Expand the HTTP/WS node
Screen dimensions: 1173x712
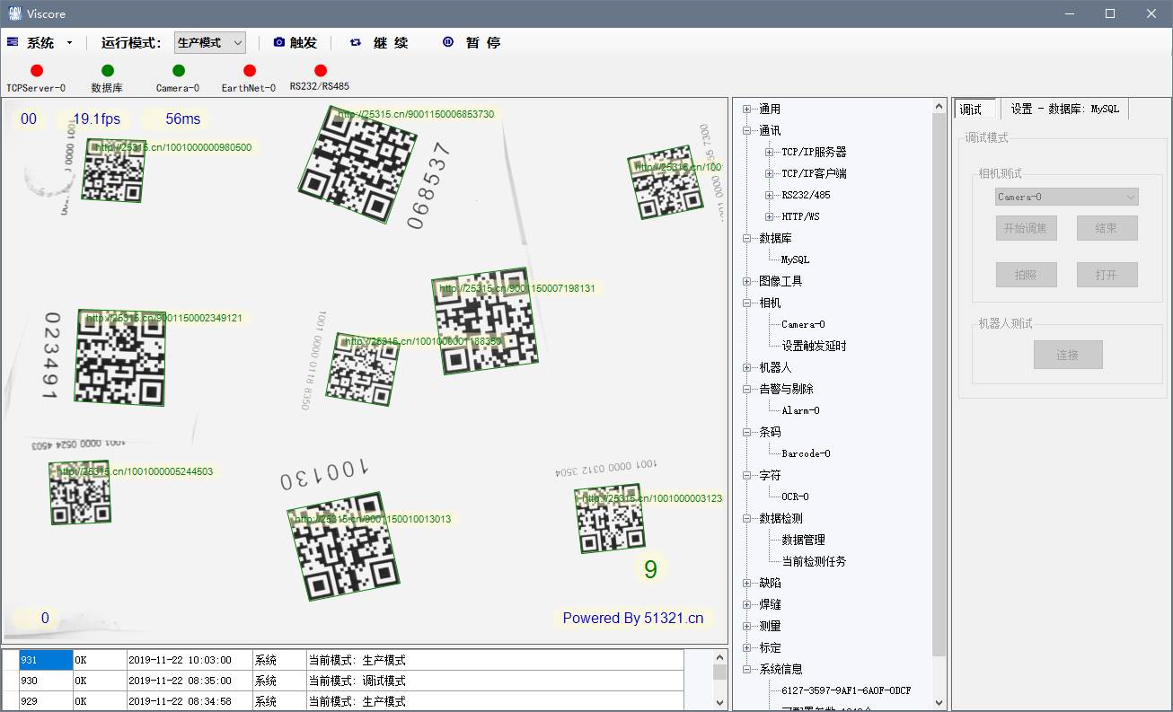point(769,216)
